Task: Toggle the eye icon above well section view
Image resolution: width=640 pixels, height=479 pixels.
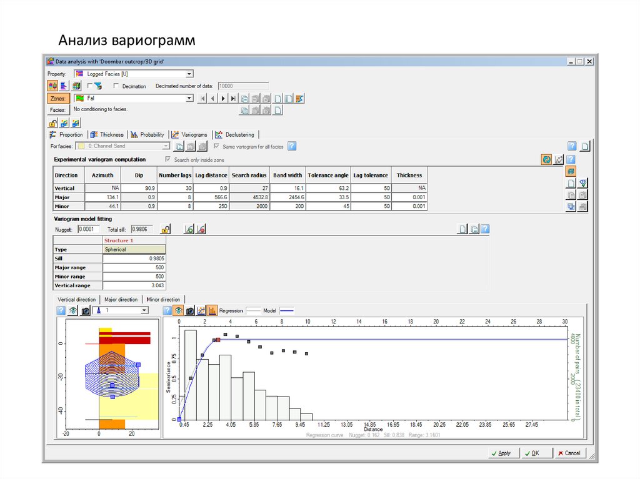Action: (73, 311)
